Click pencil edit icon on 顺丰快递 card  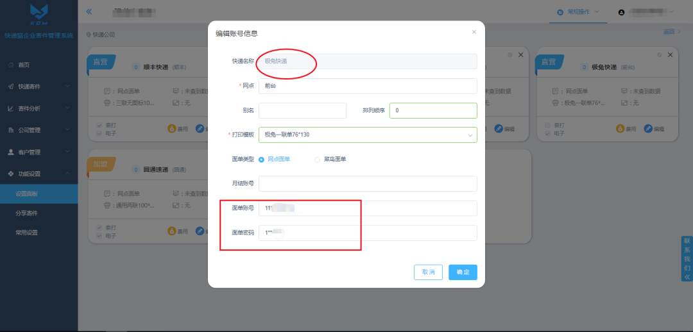click(200, 129)
